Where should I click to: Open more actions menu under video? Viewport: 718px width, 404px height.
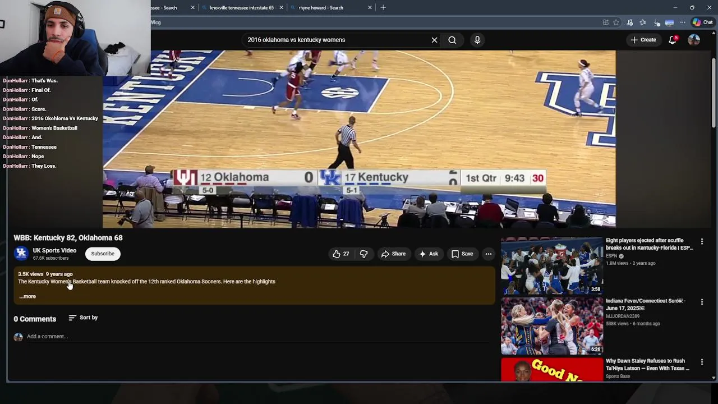coord(489,254)
